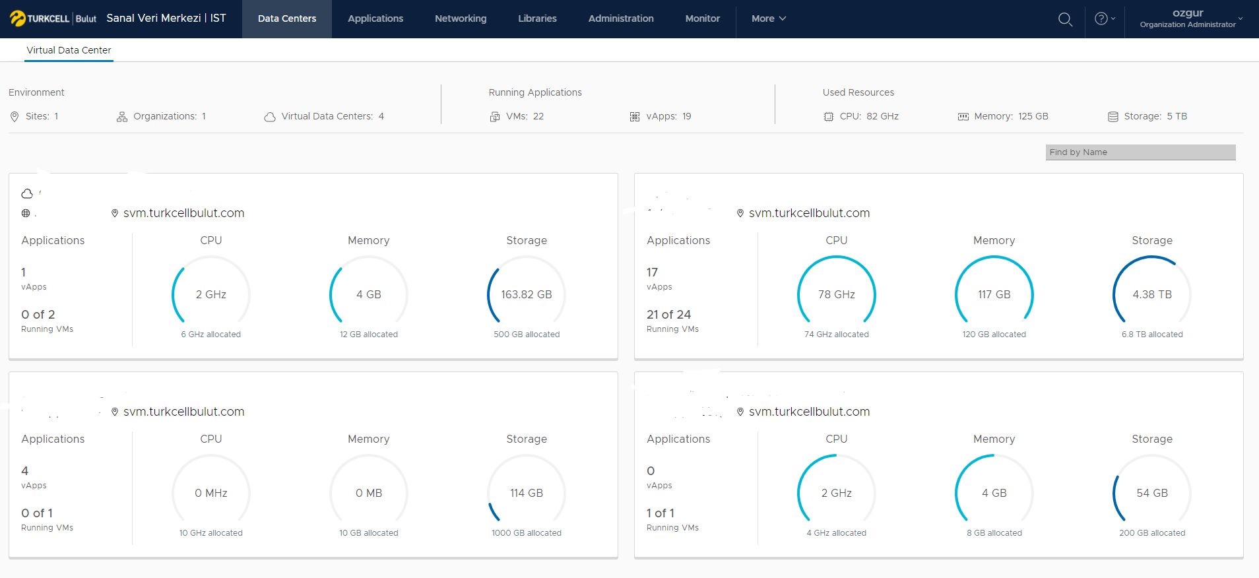Click the VMs icon

coord(495,117)
